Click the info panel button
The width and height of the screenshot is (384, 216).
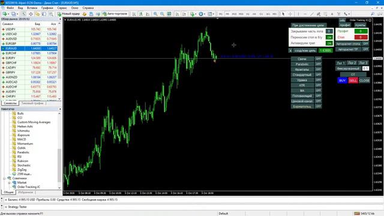tap(343, 20)
